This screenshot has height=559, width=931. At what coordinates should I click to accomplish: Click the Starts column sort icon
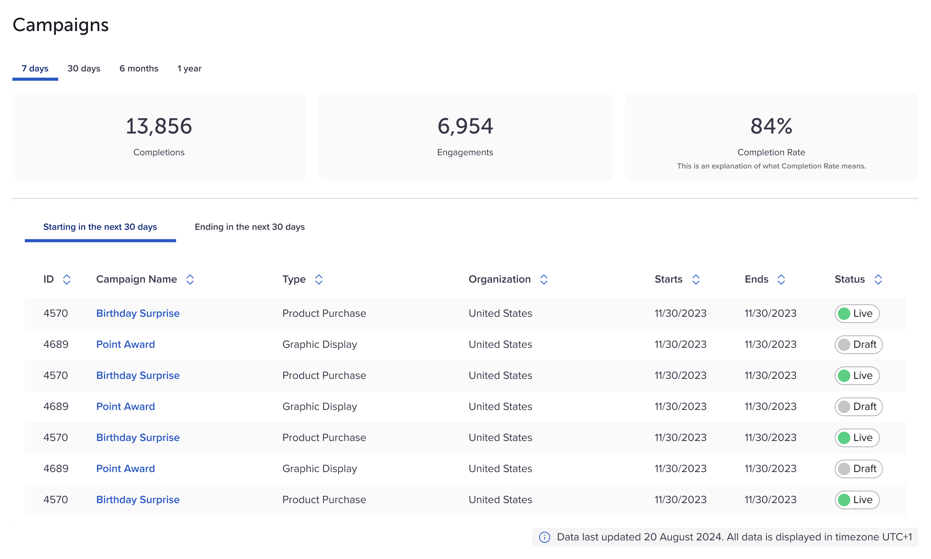click(696, 279)
